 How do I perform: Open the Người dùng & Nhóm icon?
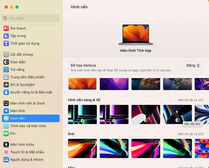(6, 160)
